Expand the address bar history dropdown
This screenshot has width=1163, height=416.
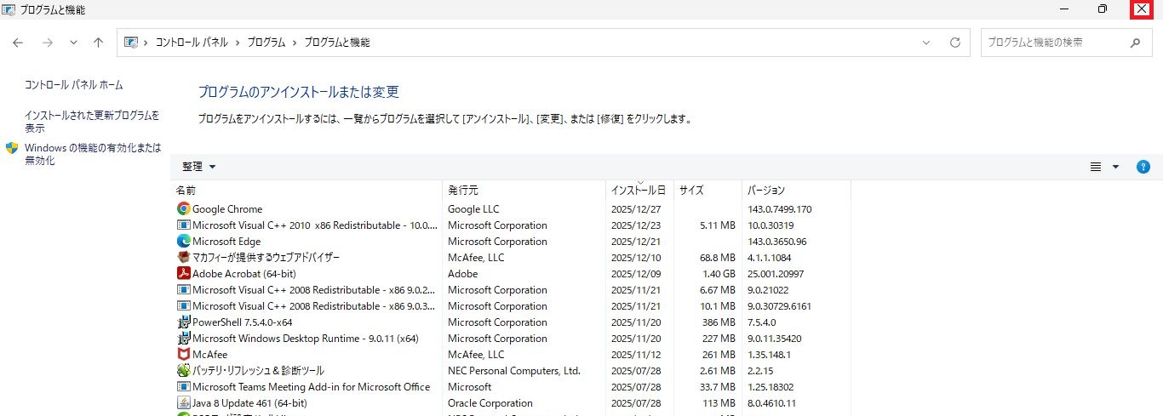(926, 43)
